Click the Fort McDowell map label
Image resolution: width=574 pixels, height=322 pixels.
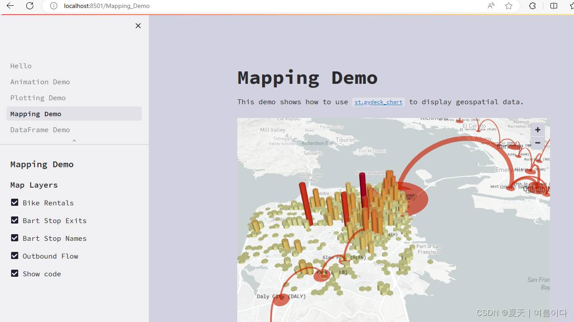[x=372, y=151]
